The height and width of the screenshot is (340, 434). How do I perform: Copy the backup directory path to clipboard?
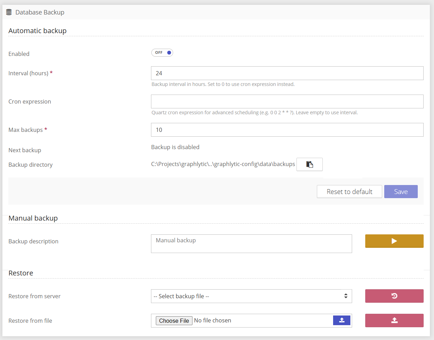coord(310,164)
